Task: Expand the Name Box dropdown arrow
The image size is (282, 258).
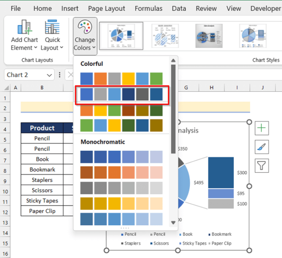Action: (49, 75)
